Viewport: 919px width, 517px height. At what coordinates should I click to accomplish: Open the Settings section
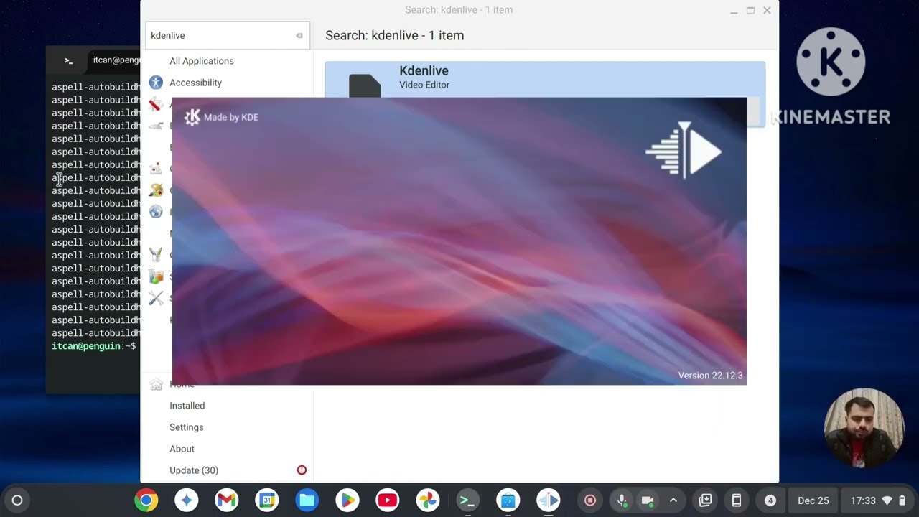(x=186, y=427)
